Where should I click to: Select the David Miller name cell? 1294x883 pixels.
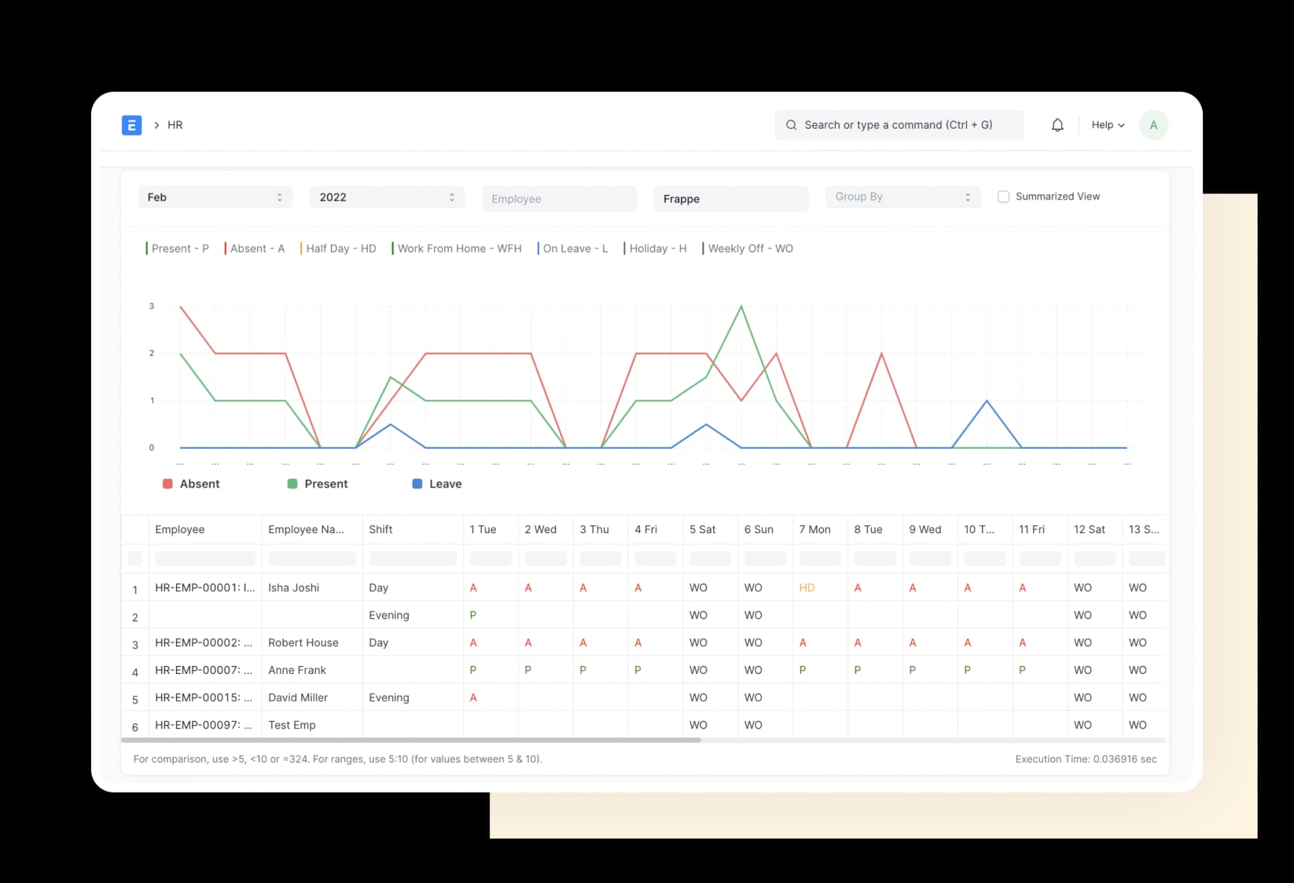coord(312,698)
